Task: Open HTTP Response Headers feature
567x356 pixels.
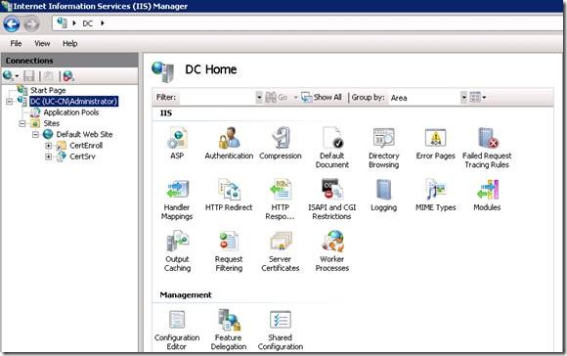Action: click(x=281, y=200)
